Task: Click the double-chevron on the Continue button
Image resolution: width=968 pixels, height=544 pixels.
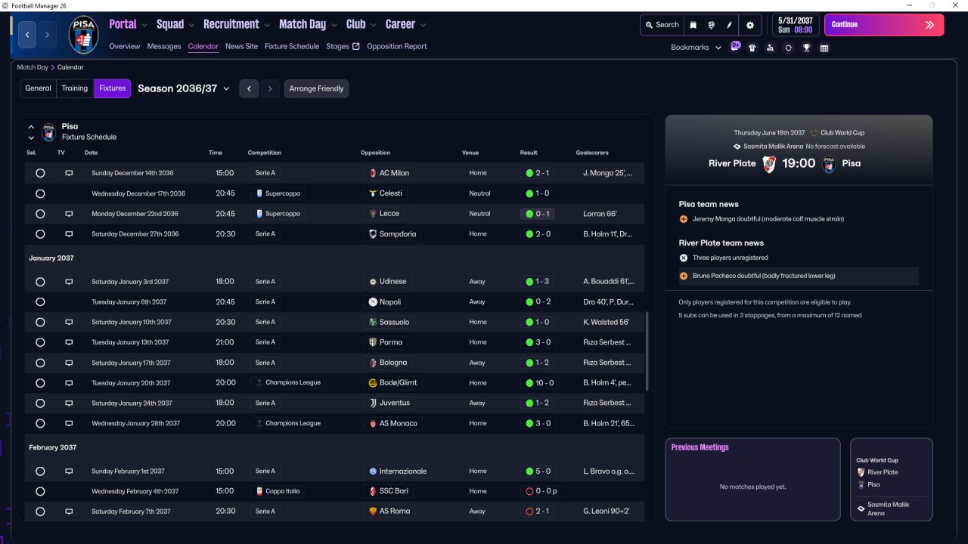Action: click(x=929, y=25)
